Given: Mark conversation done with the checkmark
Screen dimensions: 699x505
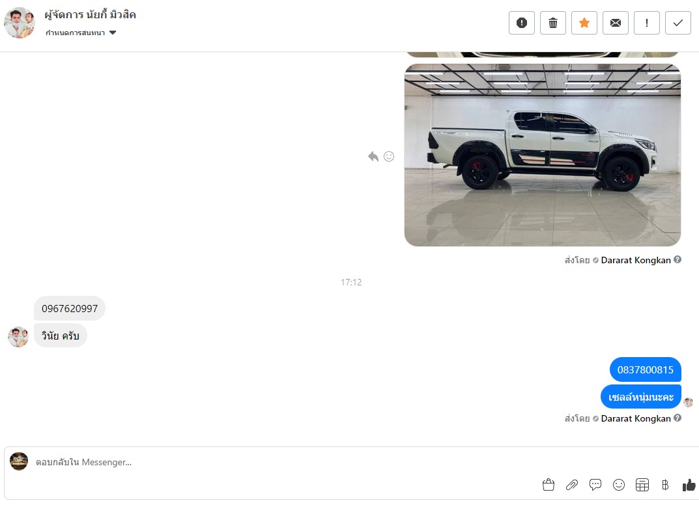Looking at the screenshot, I should [x=678, y=23].
